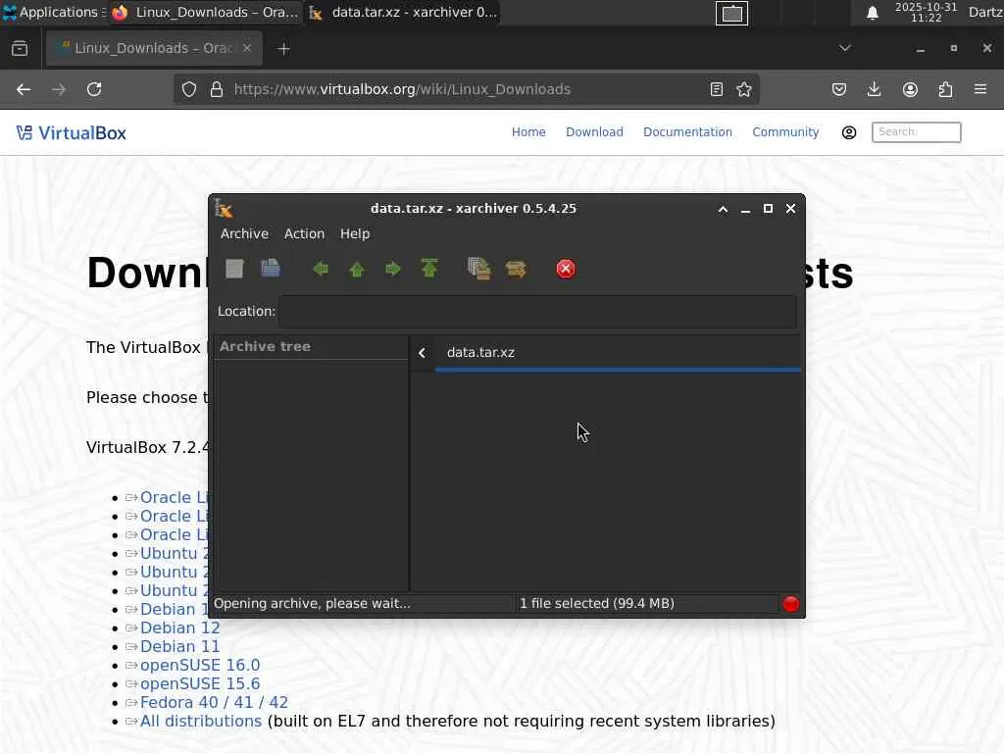
Task: Switch to data.tar.xz xarchiver taskbar entry
Action: (x=403, y=12)
